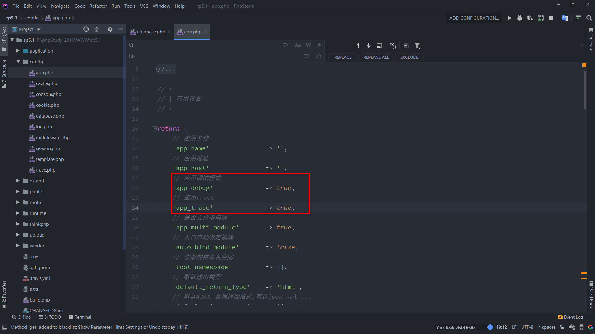Click the Stop square icon
The height and width of the screenshot is (334, 595).
pos(551,18)
